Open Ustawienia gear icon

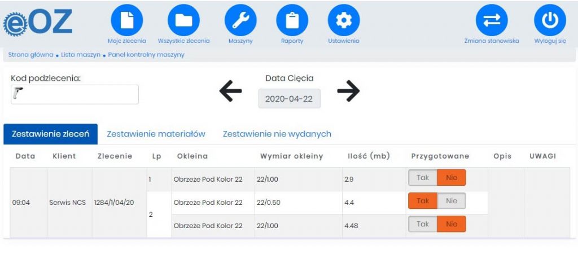[x=343, y=20]
